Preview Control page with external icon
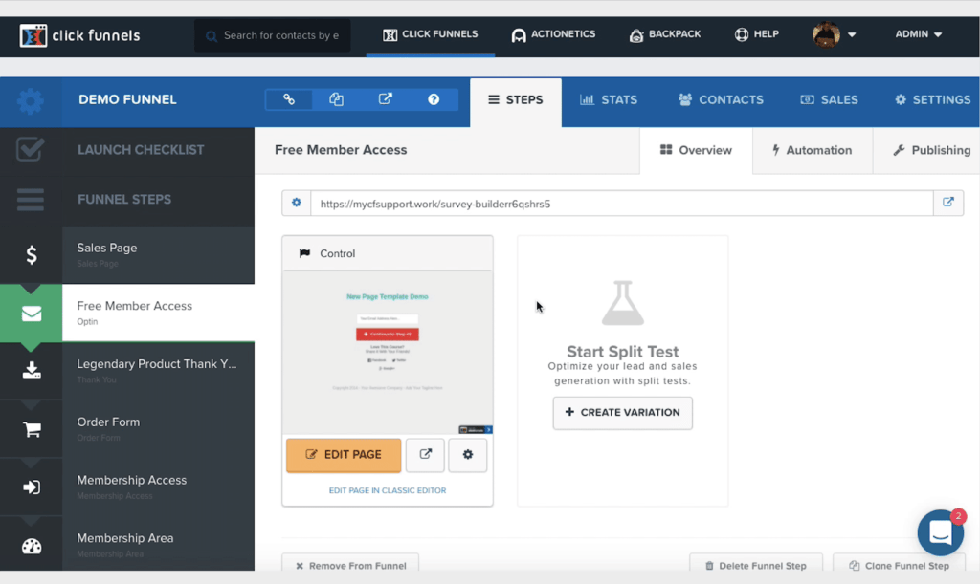The width and height of the screenshot is (980, 584). coord(425,455)
